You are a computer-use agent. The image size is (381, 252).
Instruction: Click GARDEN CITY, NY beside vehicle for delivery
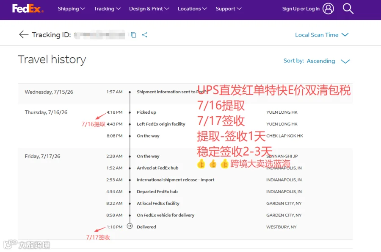point(284,215)
